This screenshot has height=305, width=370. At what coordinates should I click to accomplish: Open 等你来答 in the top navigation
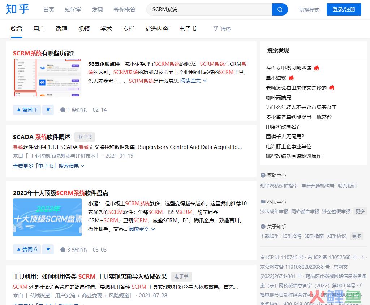(125, 9)
